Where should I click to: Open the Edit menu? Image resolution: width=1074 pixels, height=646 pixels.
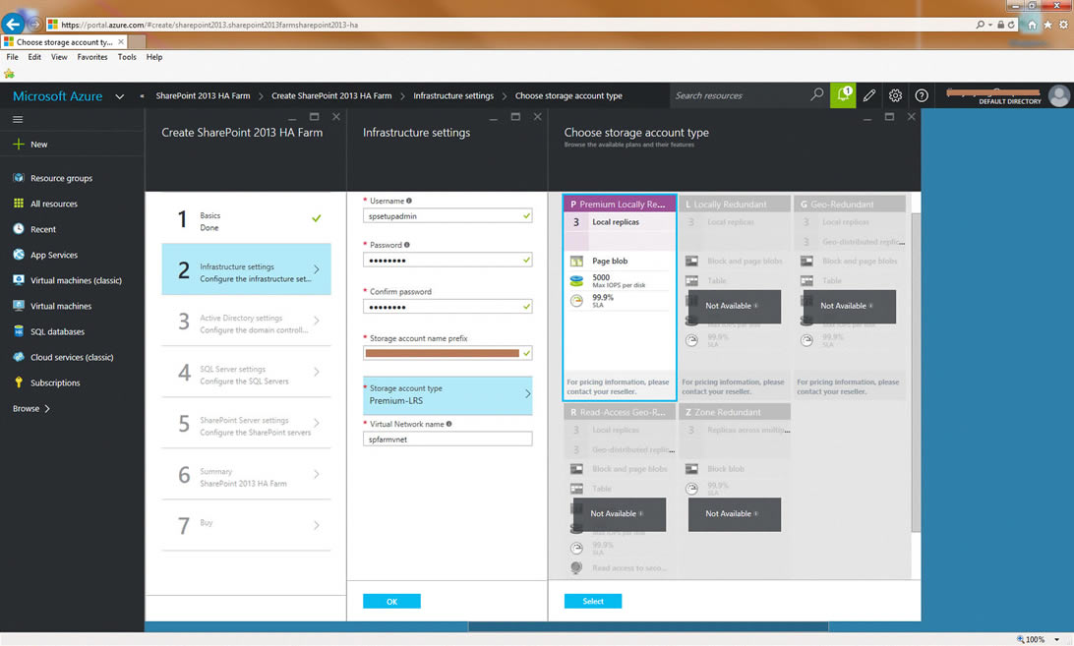34,57
